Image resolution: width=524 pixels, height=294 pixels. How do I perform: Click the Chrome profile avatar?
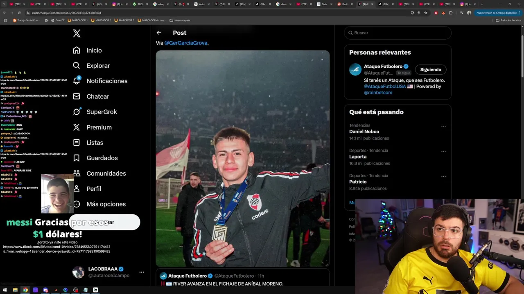coord(469,13)
